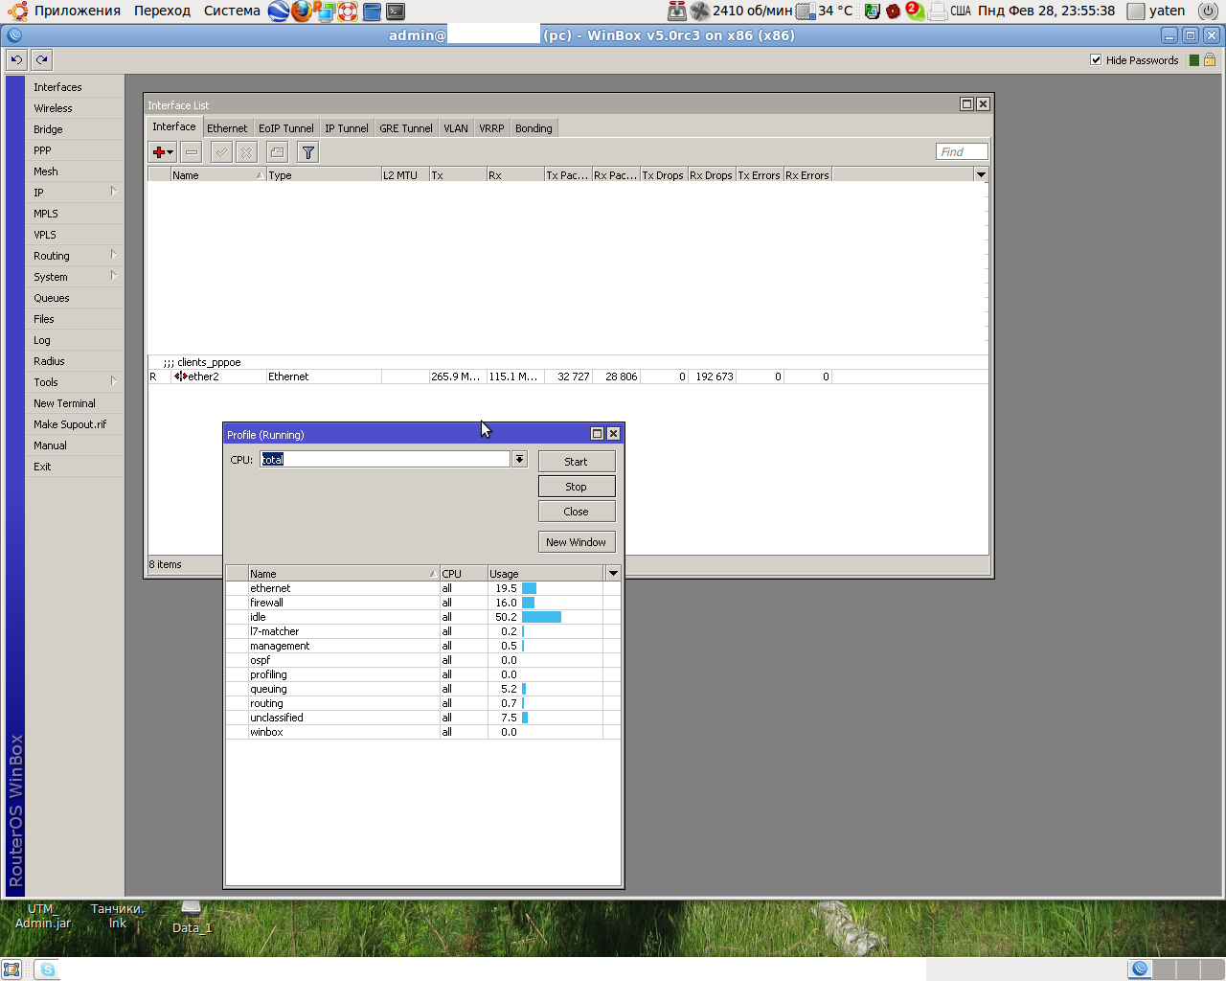Switch to the VRRP tab
This screenshot has height=981, width=1226.
[x=491, y=128]
